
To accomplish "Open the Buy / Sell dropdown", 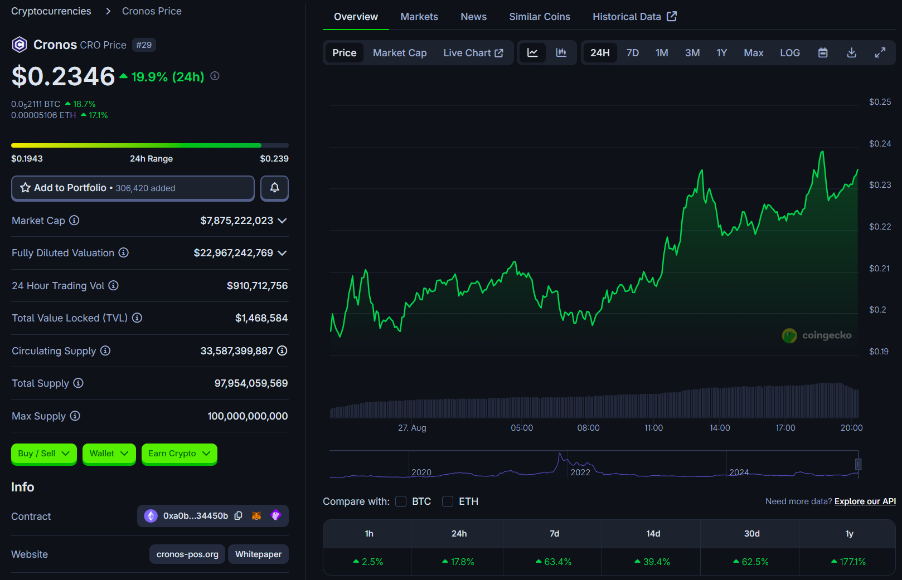I will pos(43,454).
